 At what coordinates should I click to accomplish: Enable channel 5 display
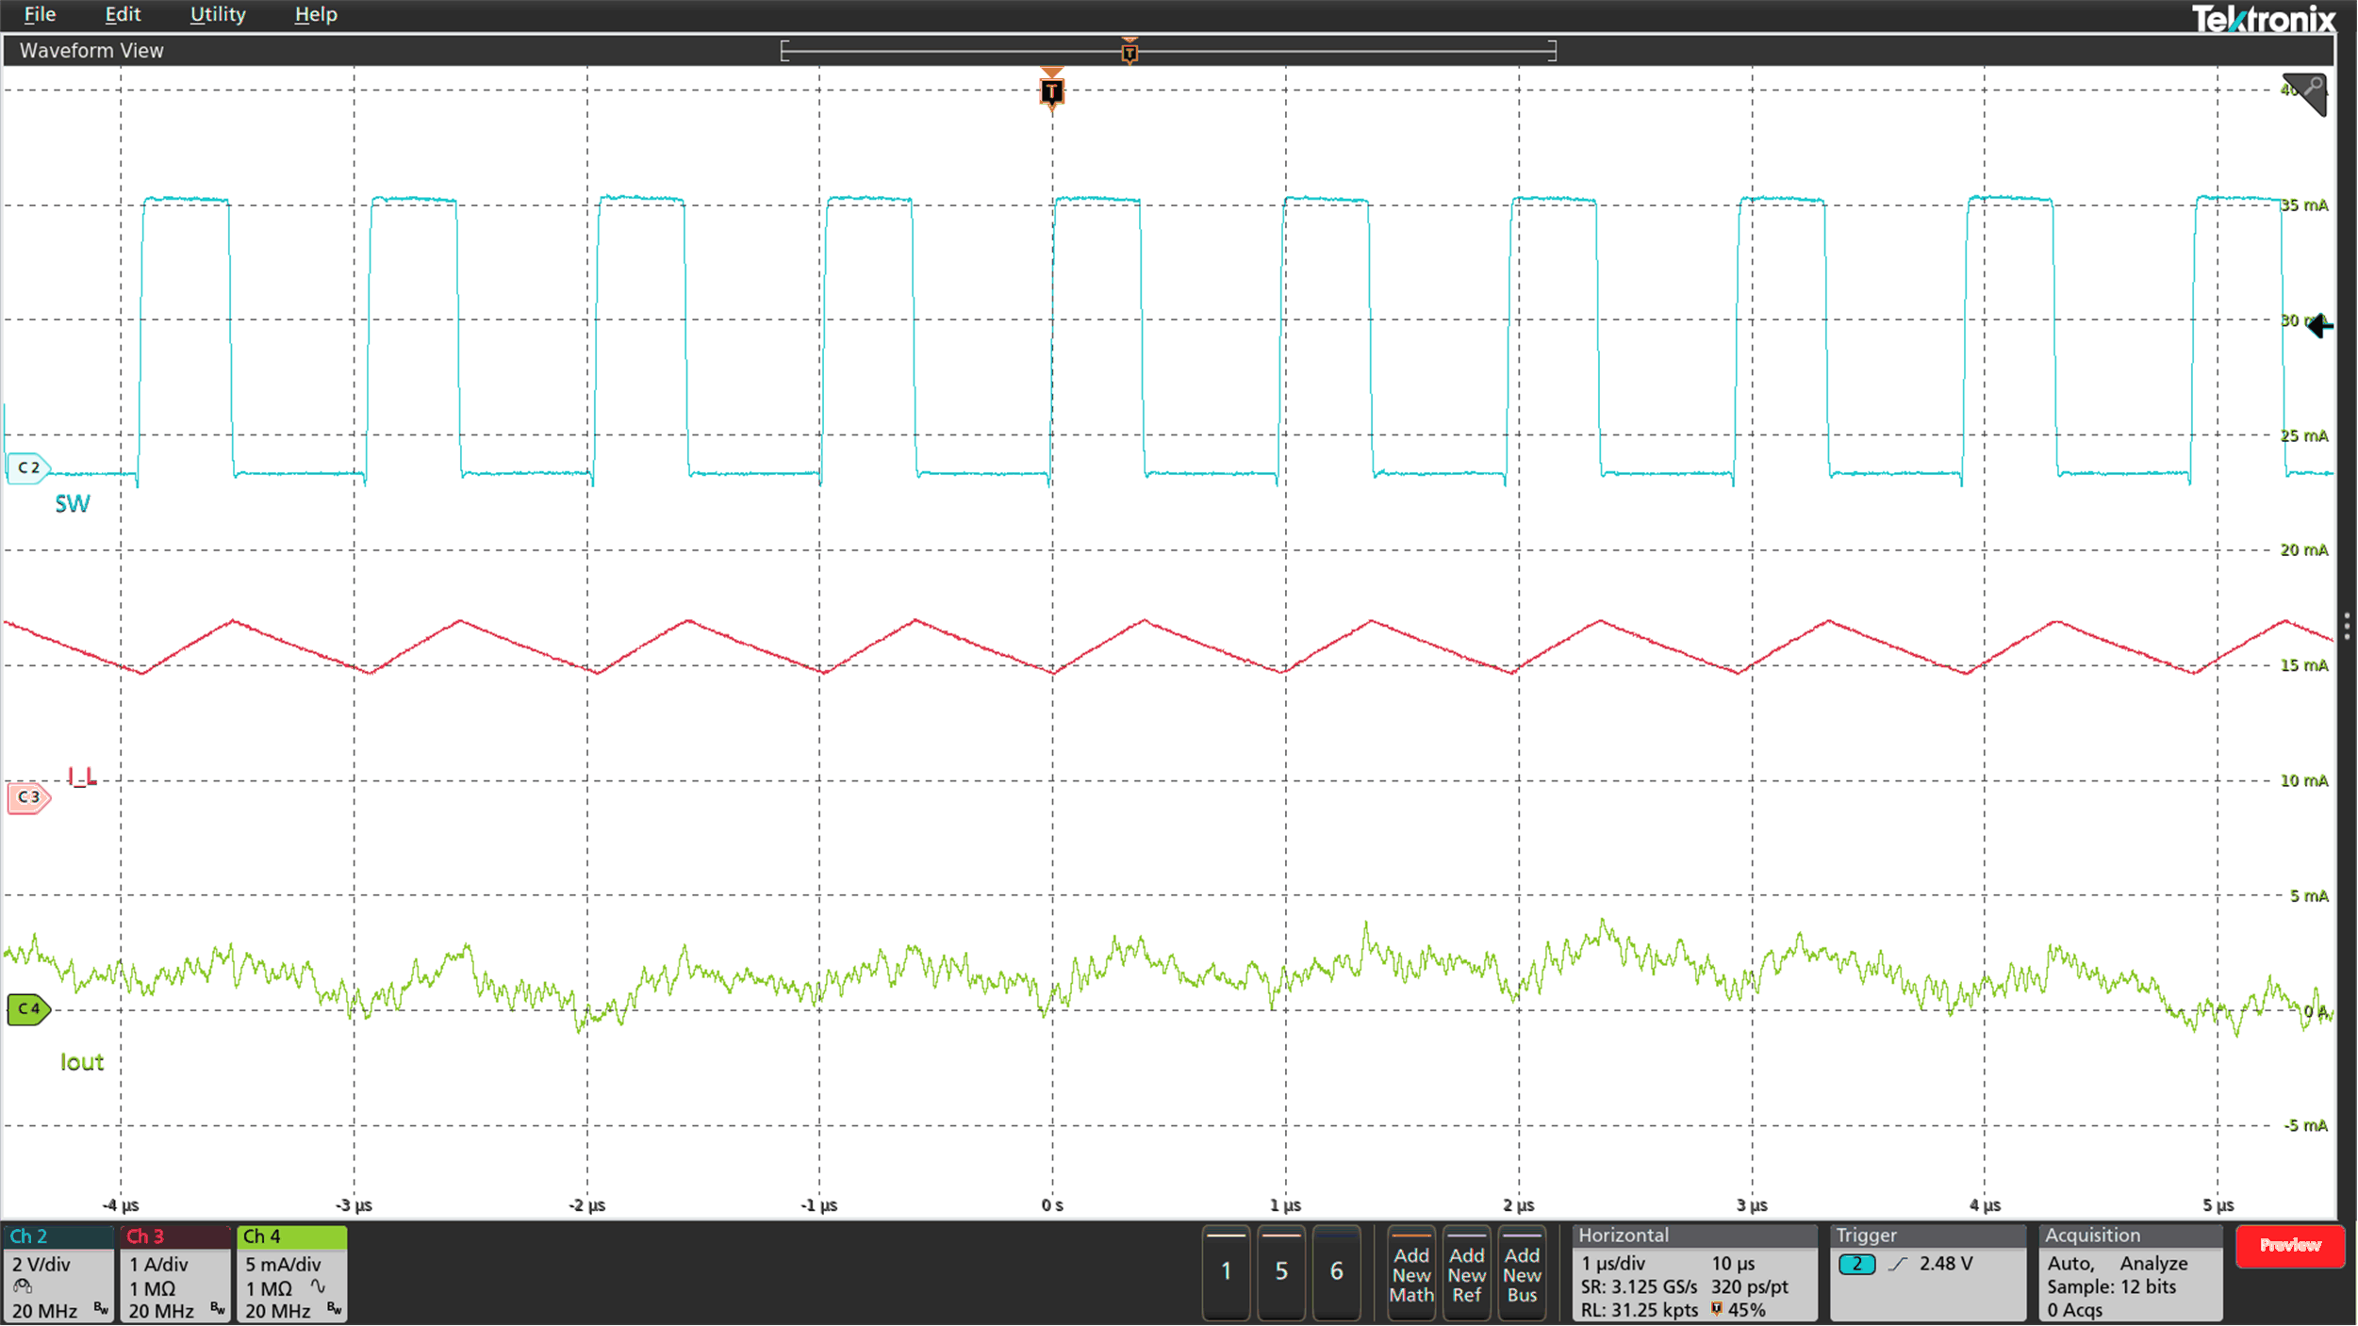click(1281, 1272)
